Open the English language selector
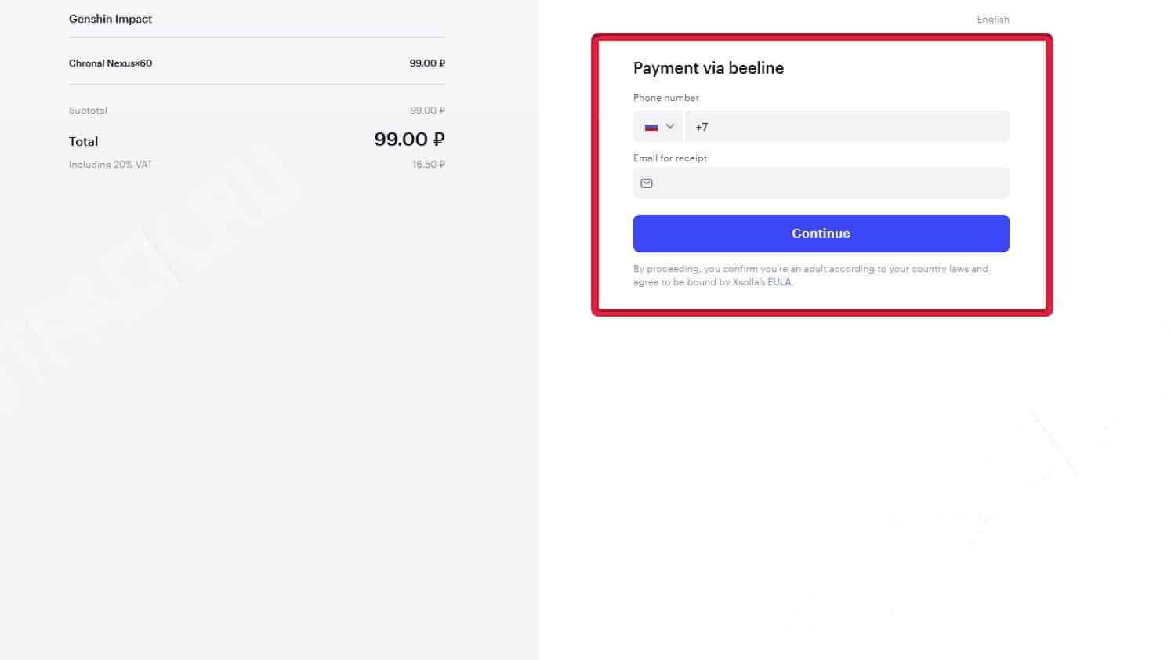Screen dimensions: 1171x660 pyautogui.click(x=992, y=20)
